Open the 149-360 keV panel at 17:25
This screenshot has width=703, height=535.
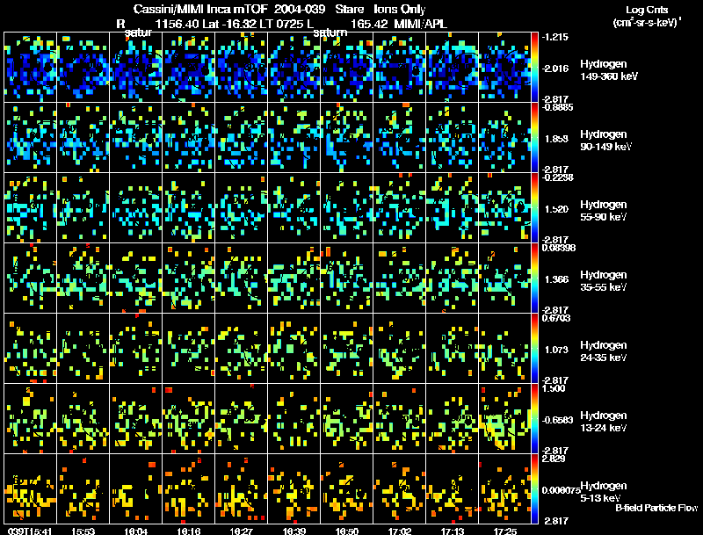pos(504,67)
